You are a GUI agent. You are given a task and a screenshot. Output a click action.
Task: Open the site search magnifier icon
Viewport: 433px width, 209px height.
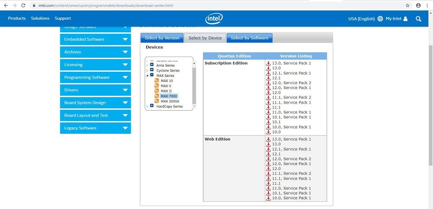(418, 19)
